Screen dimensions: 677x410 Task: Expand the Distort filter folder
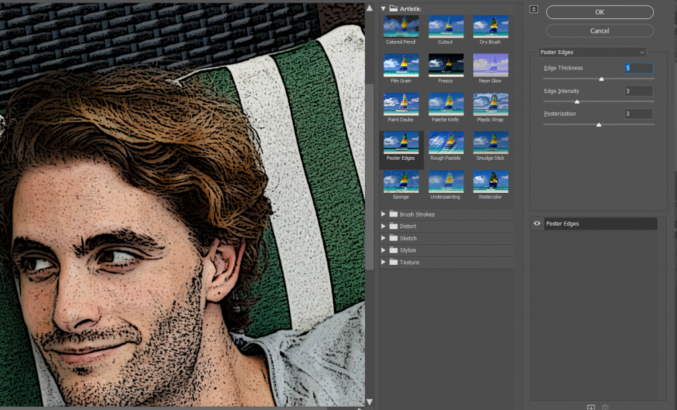[x=383, y=226]
